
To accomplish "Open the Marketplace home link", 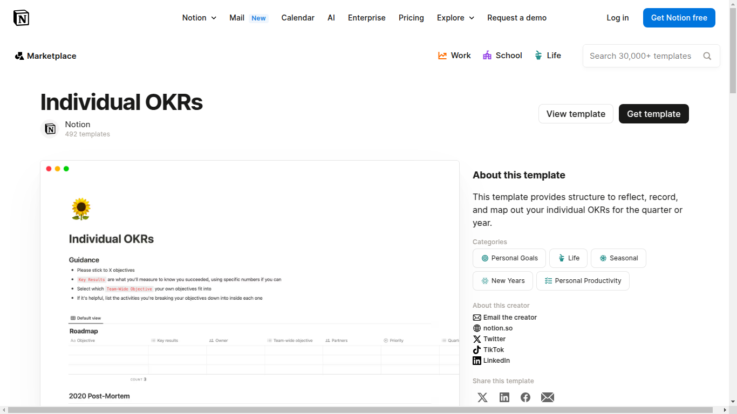I will pos(46,56).
